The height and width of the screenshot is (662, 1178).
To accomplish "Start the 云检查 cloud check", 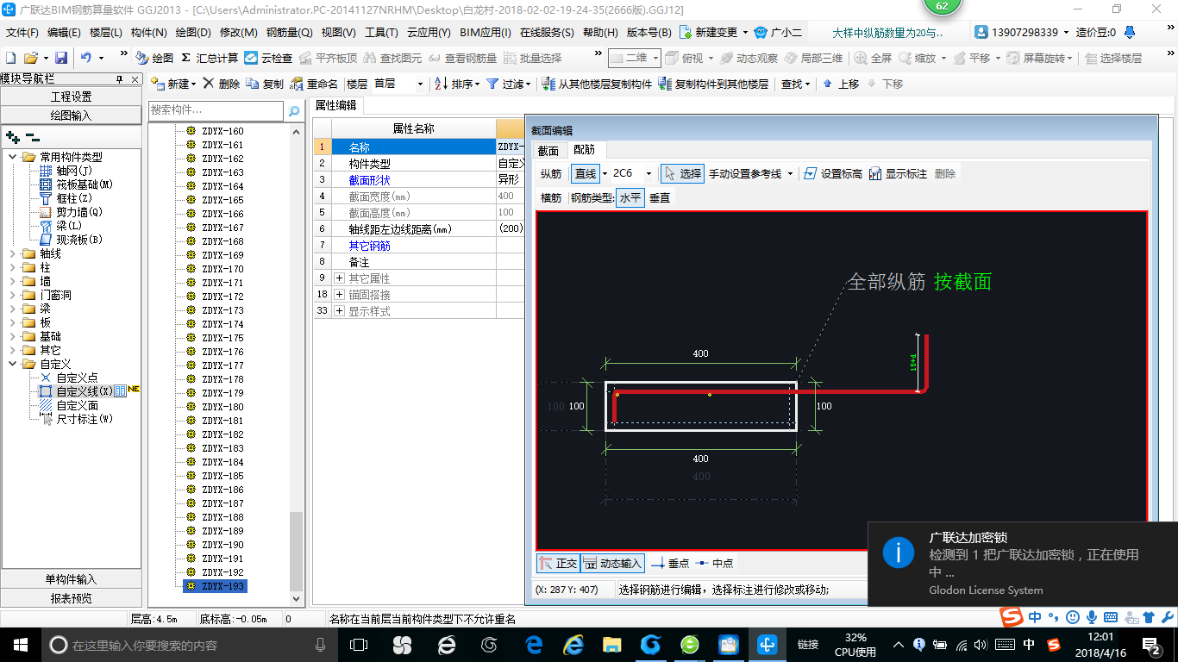I will tap(268, 58).
